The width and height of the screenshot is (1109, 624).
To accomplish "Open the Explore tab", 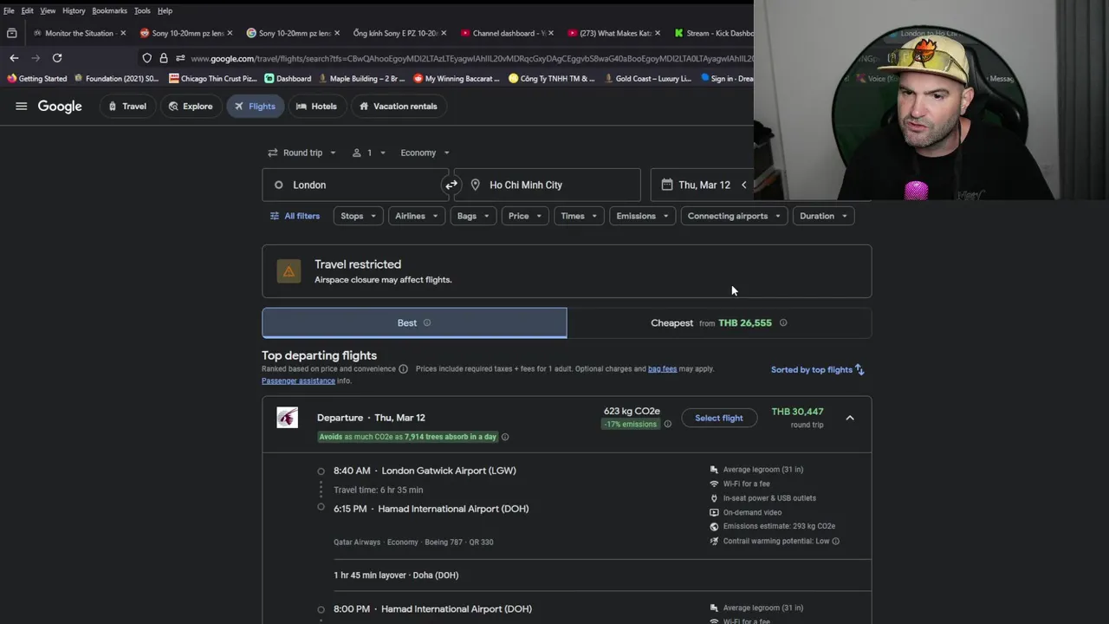I will pos(191,107).
